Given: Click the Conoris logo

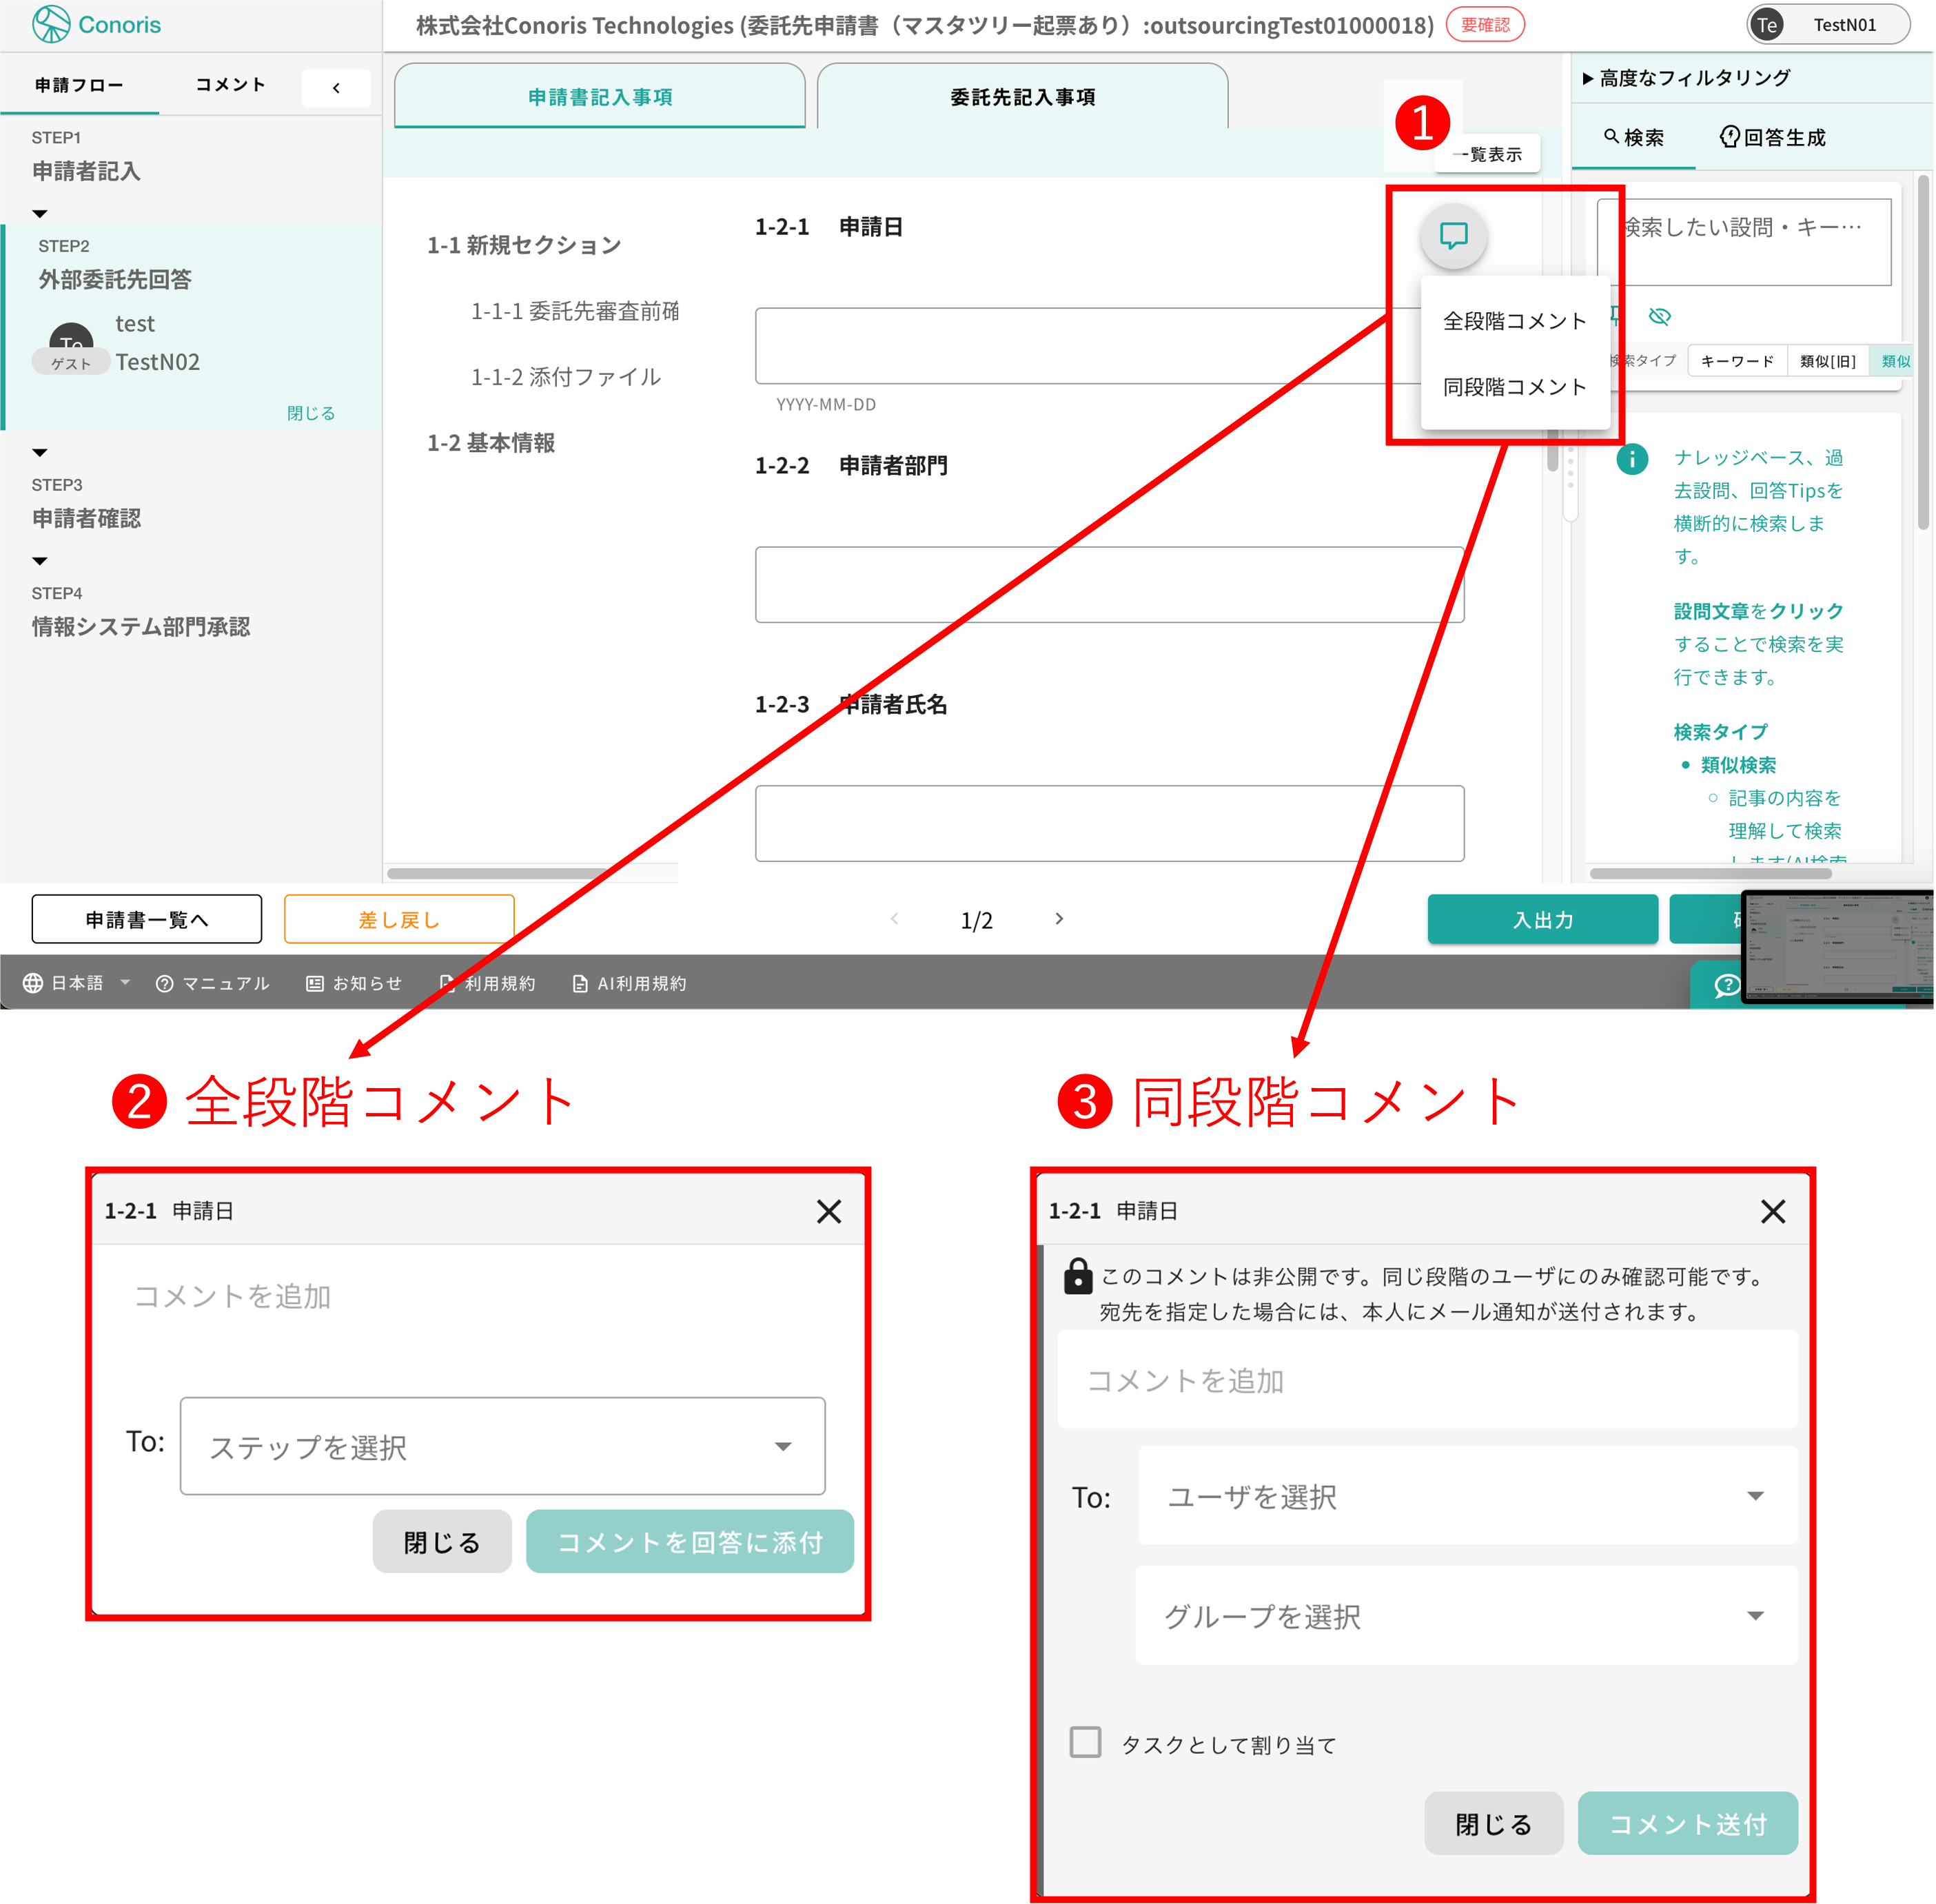Looking at the screenshot, I should [x=96, y=24].
